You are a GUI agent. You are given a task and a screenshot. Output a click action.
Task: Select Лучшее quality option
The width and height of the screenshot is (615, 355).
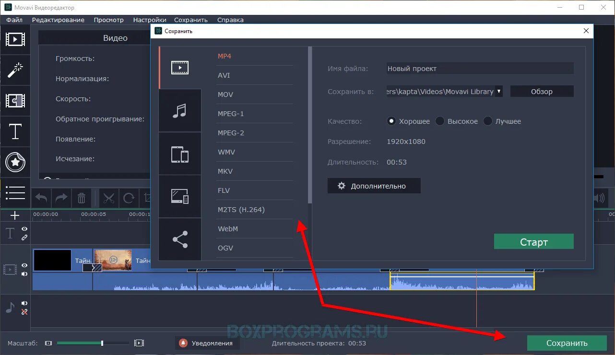point(488,121)
